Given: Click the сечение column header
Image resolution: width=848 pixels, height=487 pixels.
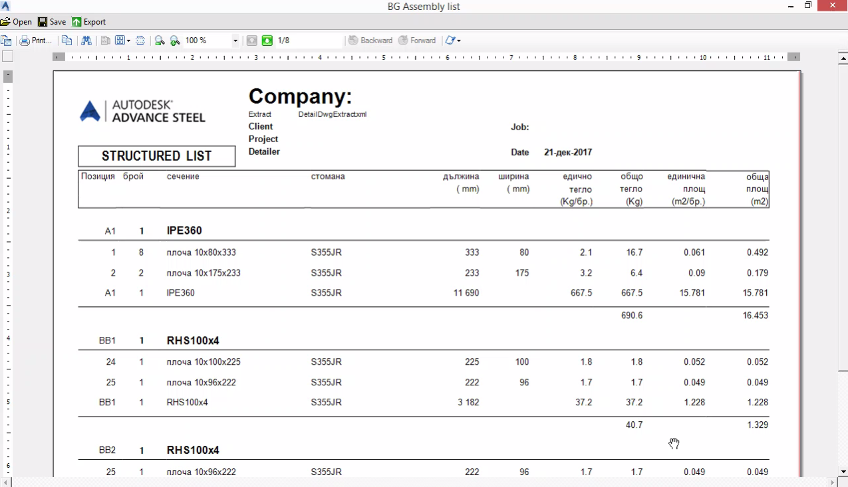Looking at the screenshot, I should 183,177.
